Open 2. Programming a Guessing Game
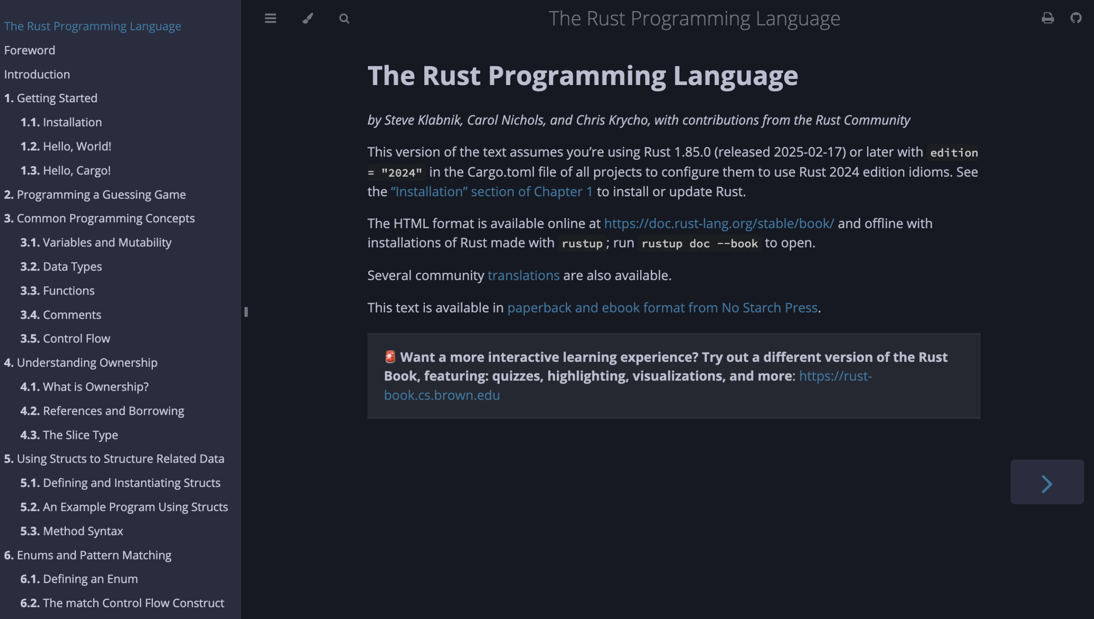 click(95, 195)
